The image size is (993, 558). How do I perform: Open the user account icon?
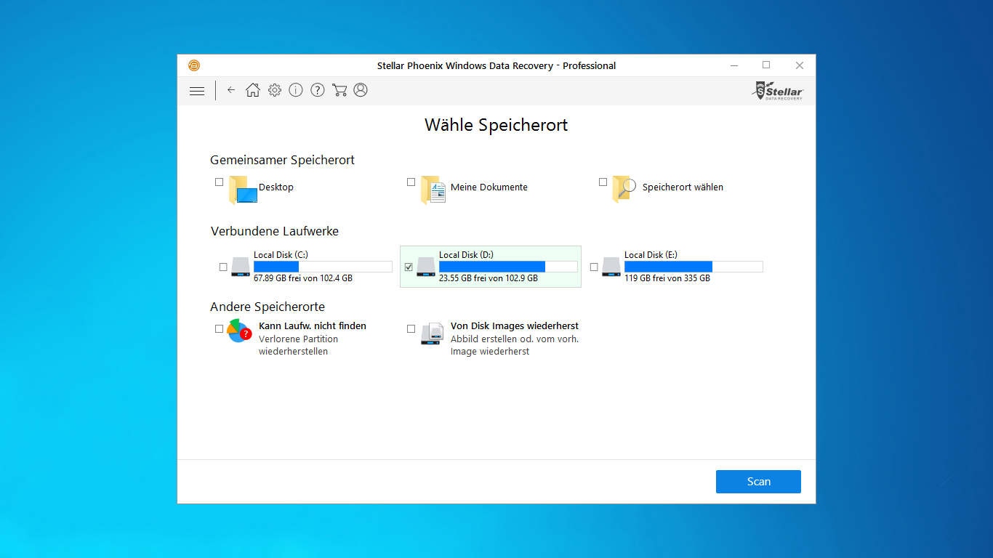[x=361, y=90]
